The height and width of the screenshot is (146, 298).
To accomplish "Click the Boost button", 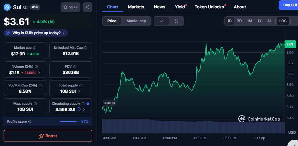I will tap(48, 136).
